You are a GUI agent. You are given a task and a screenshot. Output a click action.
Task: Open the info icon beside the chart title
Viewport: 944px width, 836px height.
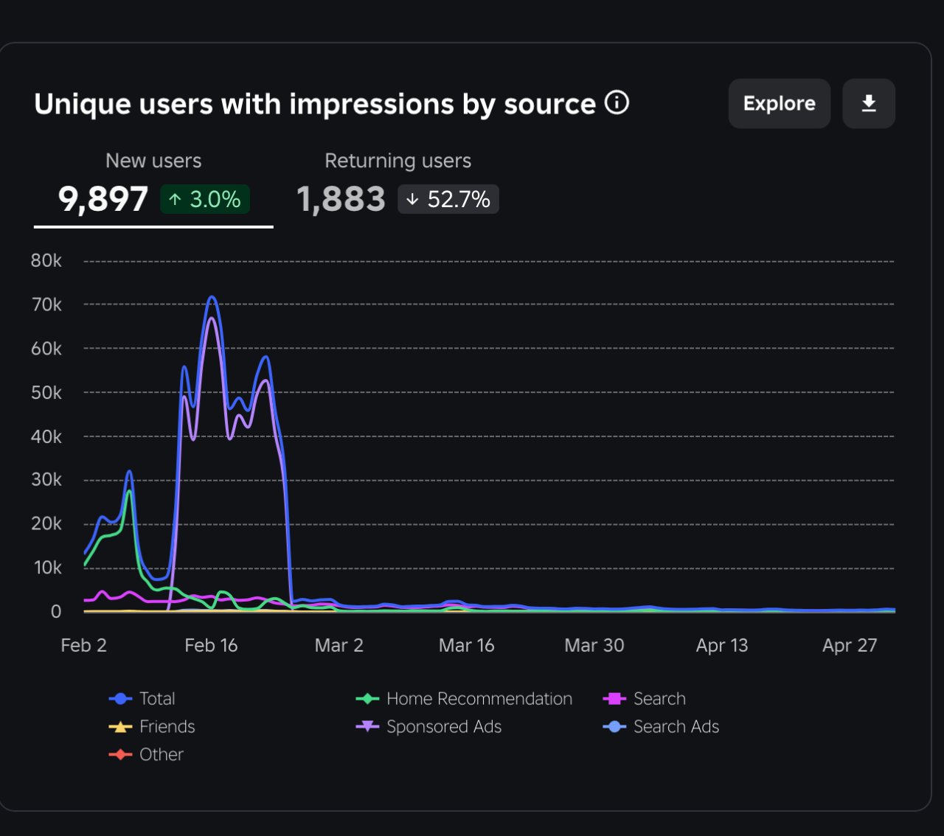(x=617, y=102)
